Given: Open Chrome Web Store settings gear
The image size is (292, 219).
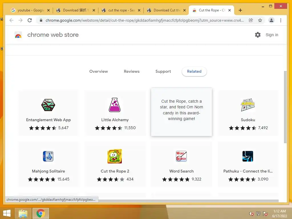Looking at the screenshot, I should pyautogui.click(x=258, y=35).
